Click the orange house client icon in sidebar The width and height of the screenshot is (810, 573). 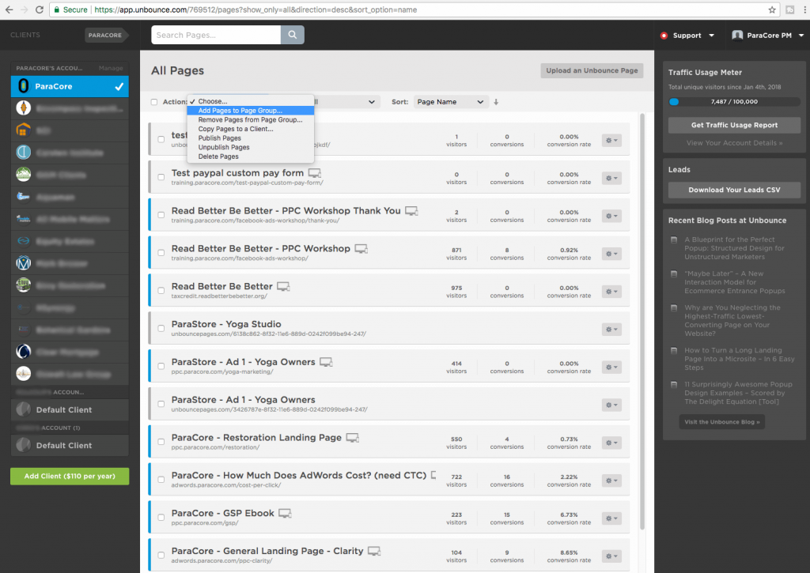(23, 130)
